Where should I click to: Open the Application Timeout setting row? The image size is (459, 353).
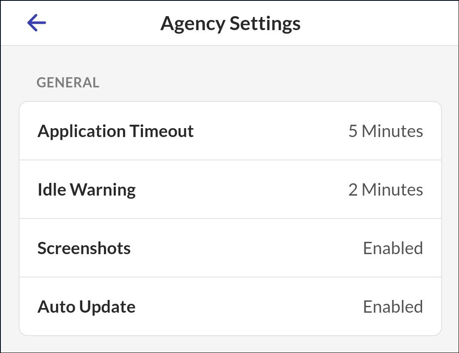pos(230,131)
